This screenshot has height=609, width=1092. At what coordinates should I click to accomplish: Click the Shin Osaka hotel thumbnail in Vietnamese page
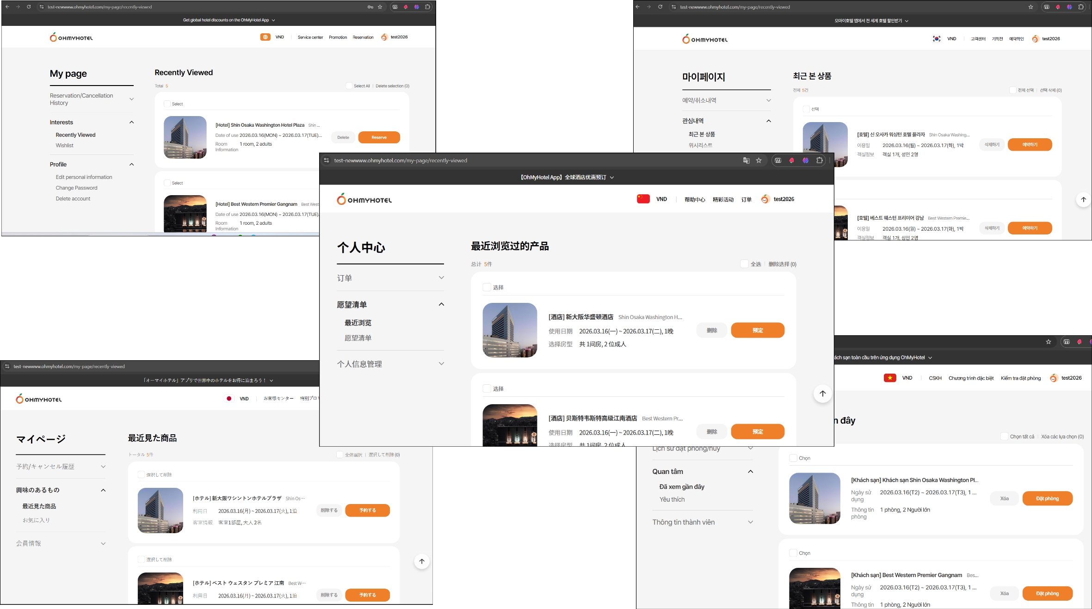pos(814,498)
